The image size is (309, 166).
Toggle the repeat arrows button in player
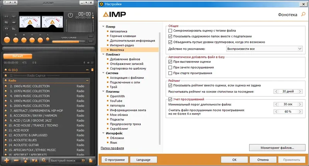[7, 28]
